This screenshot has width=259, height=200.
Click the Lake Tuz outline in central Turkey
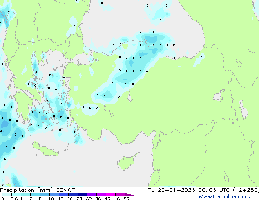[x=129, y=97]
